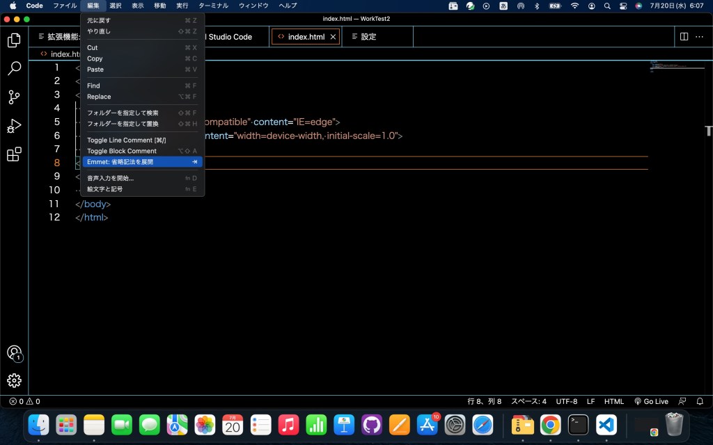Image resolution: width=713 pixels, height=445 pixels.
Task: Open the Accounts icon with badge
Action: (x=14, y=353)
